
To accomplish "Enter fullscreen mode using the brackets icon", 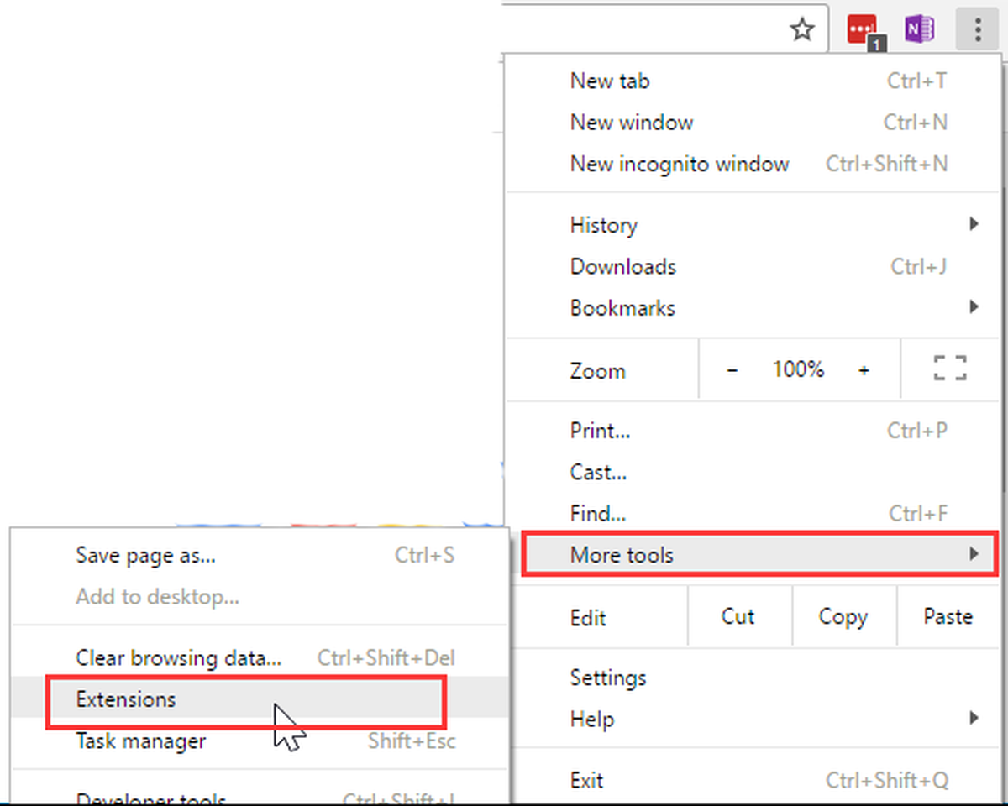I will [950, 369].
